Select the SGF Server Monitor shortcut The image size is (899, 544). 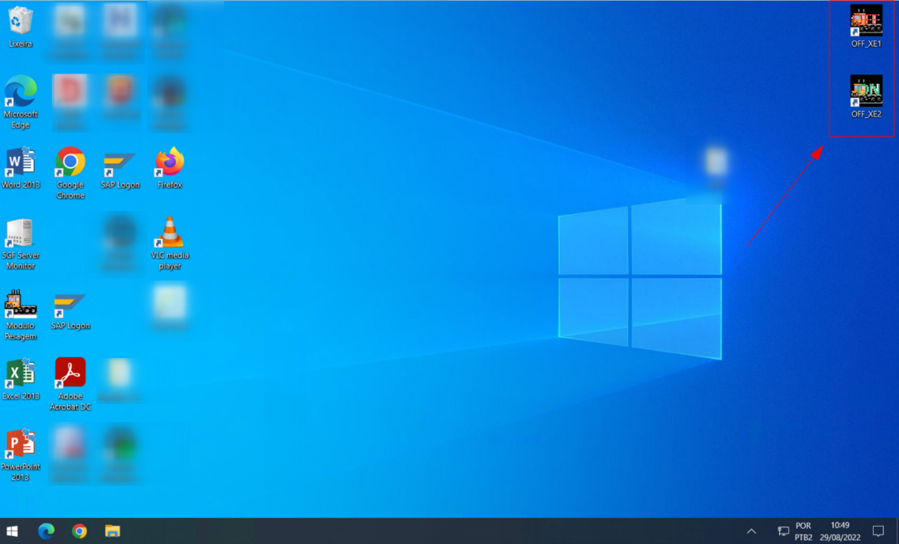tap(21, 244)
